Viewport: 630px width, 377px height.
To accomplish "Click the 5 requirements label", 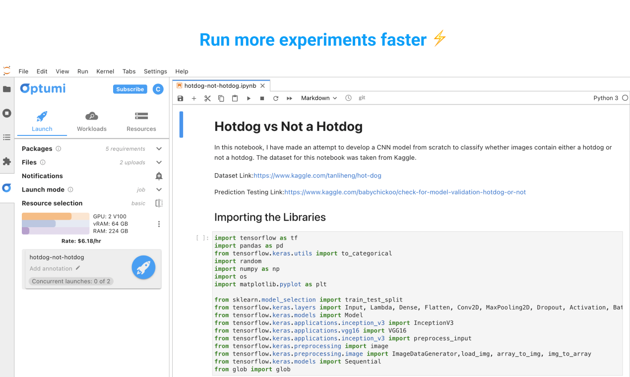I will pyautogui.click(x=126, y=149).
